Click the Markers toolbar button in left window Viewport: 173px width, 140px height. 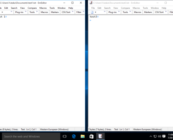pos(55,12)
